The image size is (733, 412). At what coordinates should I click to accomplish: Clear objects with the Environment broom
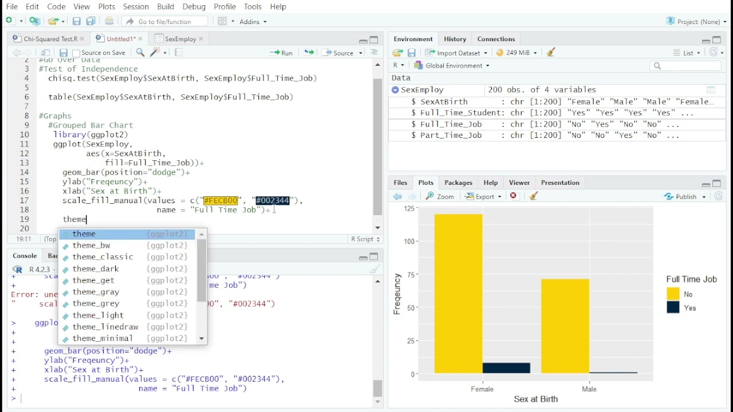pos(551,53)
